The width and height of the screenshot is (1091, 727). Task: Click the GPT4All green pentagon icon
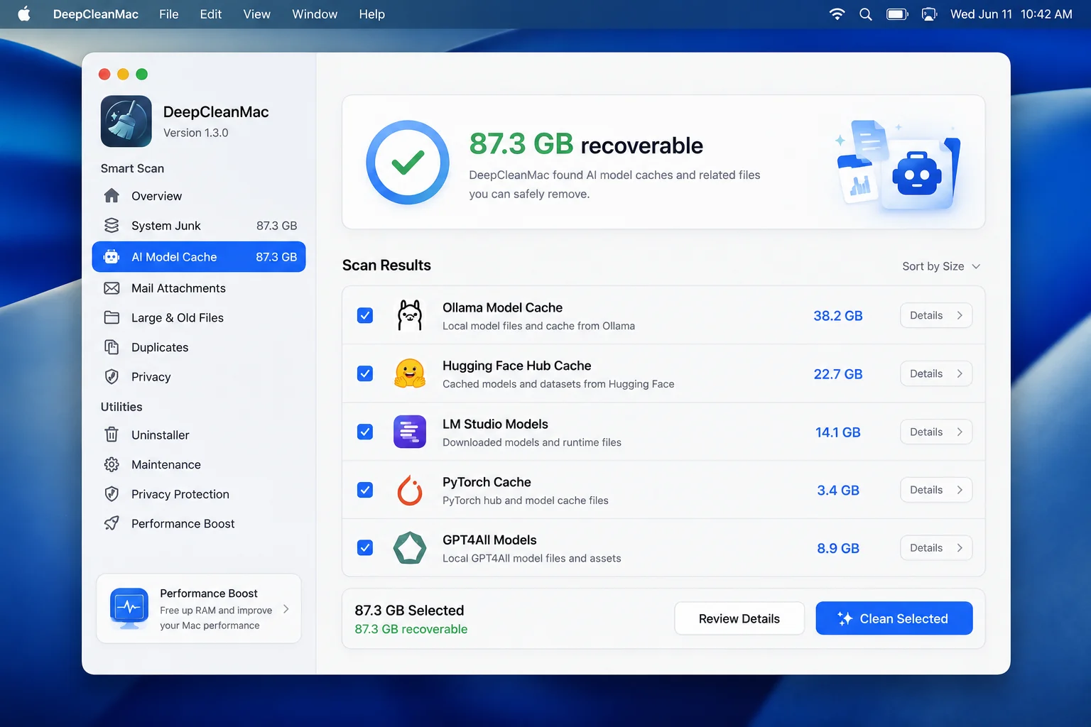coord(410,548)
